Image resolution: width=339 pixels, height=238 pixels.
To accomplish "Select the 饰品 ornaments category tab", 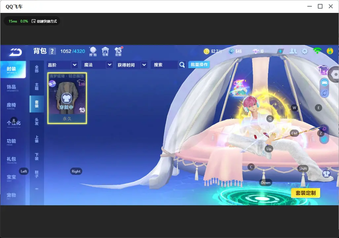I will [x=13, y=87].
